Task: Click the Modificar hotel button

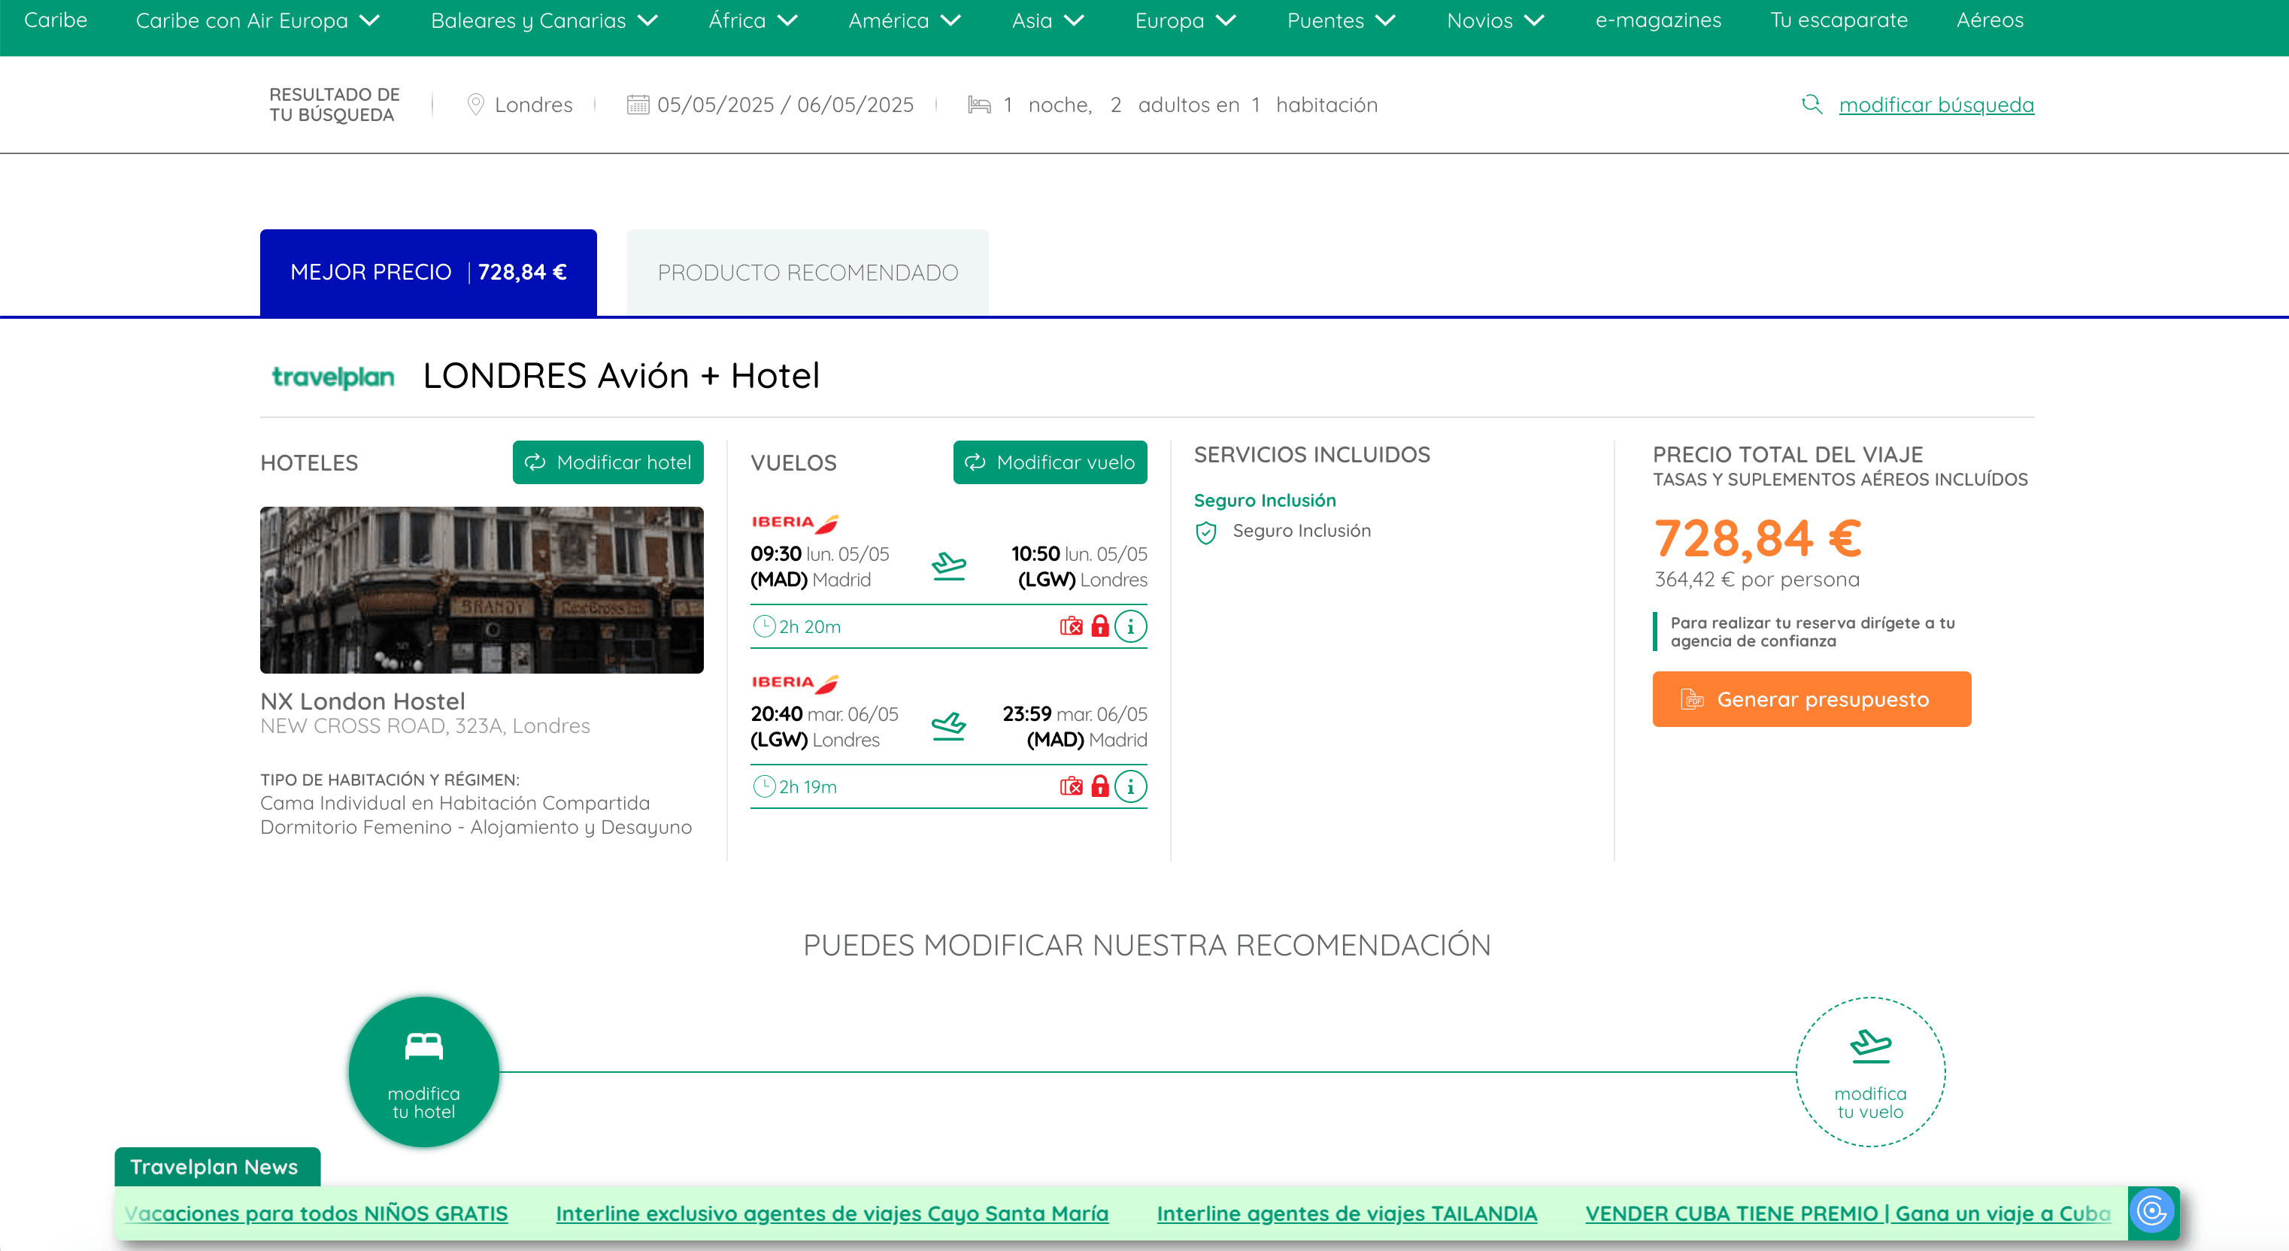Action: tap(608, 462)
